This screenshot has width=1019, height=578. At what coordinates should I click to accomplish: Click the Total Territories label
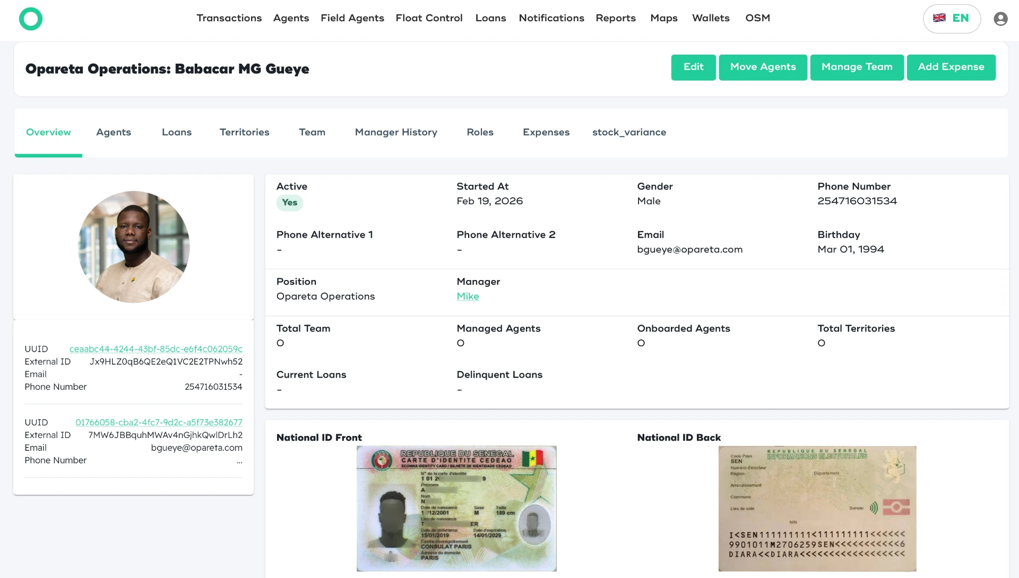point(856,329)
